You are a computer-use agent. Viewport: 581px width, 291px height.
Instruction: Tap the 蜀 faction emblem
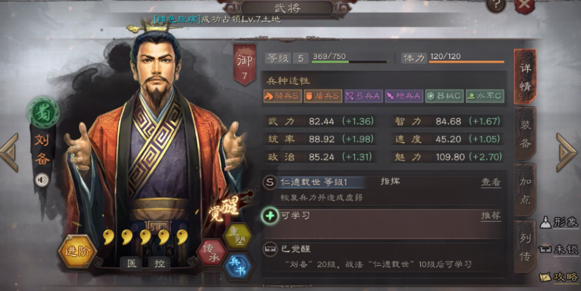[43, 113]
